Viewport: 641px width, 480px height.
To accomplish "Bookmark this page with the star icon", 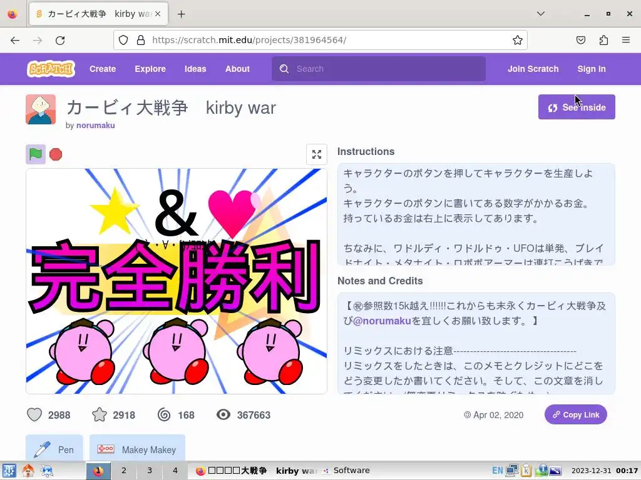I will click(x=517, y=40).
